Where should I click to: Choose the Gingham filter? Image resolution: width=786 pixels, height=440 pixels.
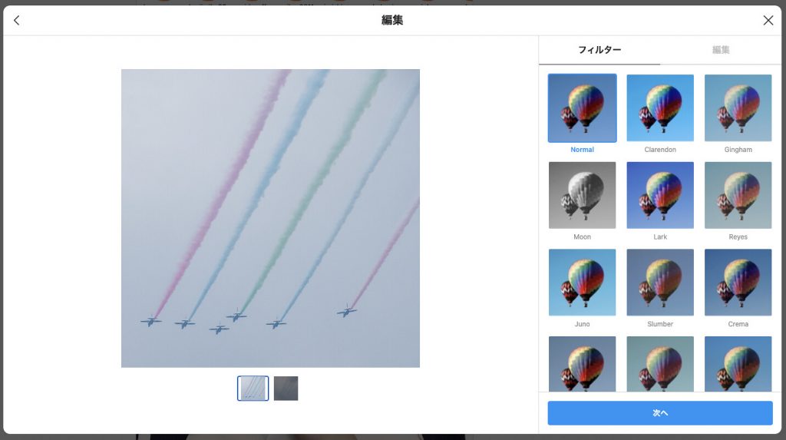(x=738, y=108)
